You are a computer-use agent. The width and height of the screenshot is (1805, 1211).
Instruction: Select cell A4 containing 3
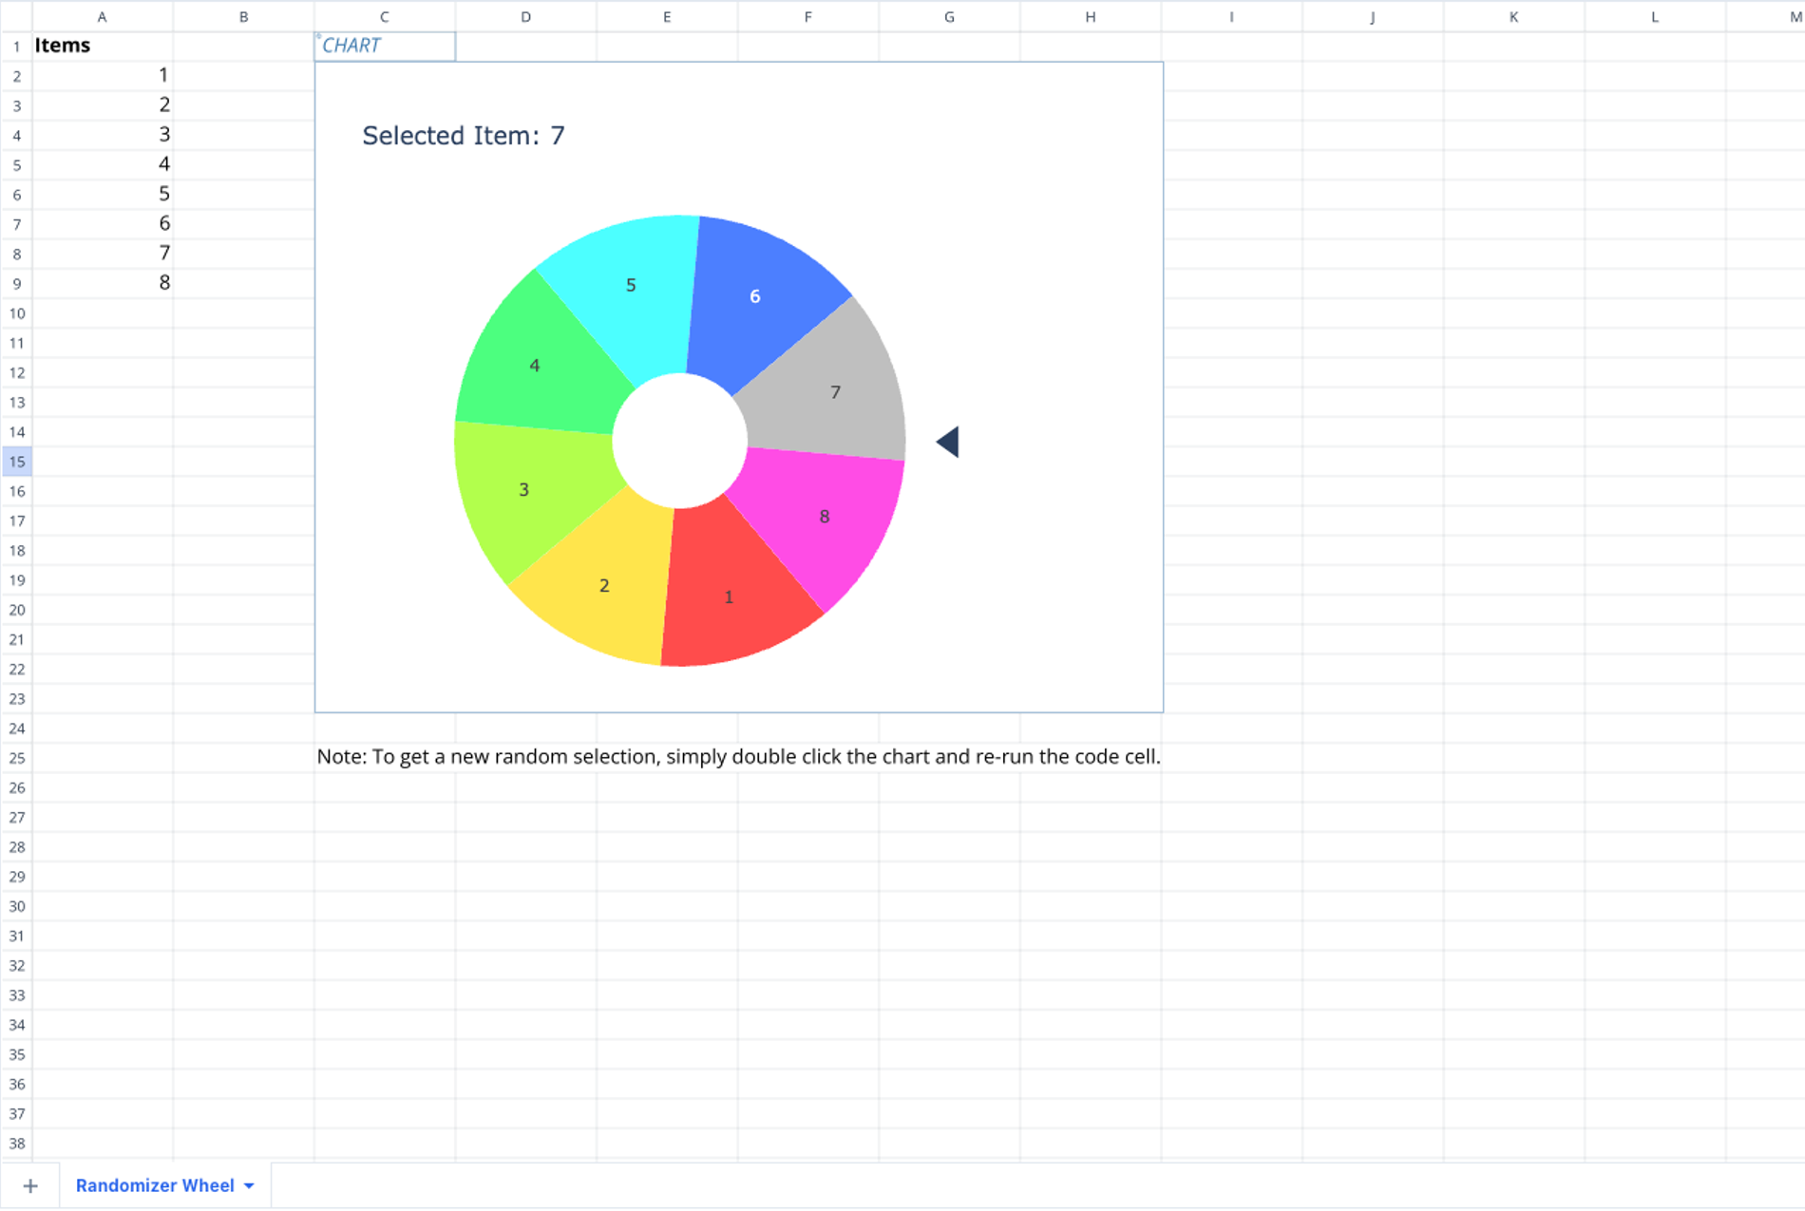(103, 134)
